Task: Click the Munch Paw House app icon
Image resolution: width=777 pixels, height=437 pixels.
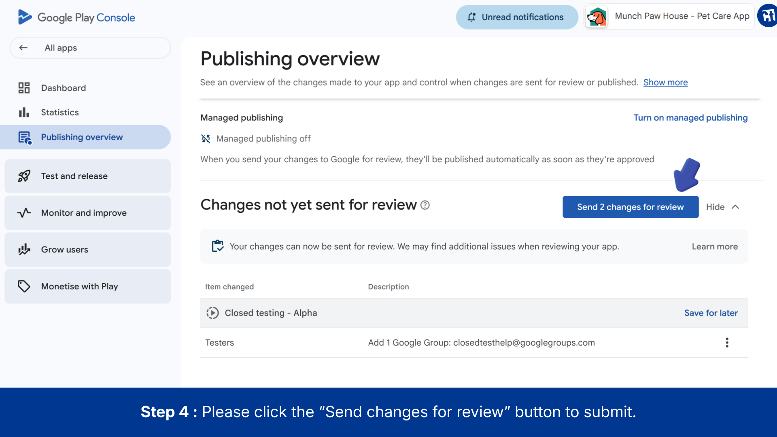Action: pyautogui.click(x=597, y=17)
